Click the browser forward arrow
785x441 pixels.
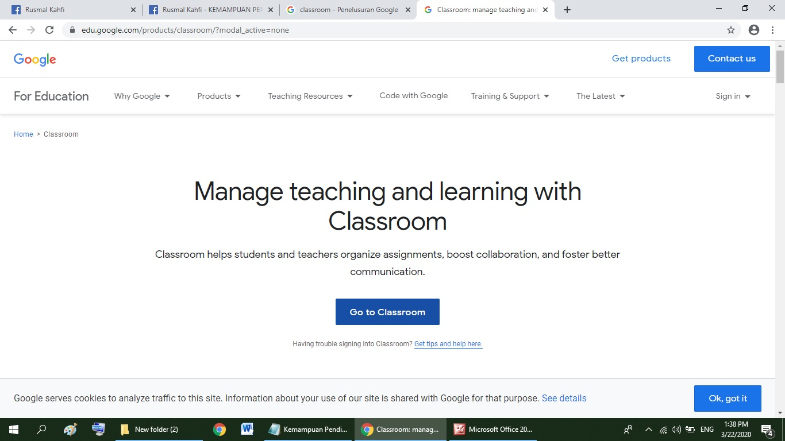31,30
